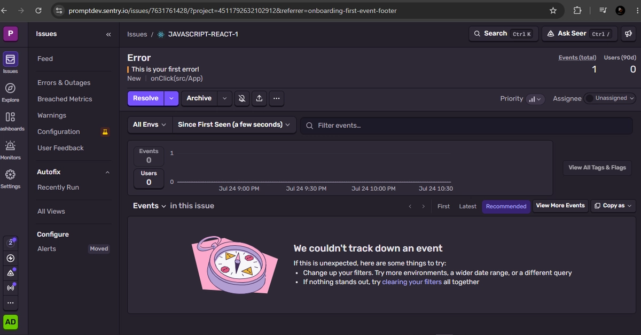Image resolution: width=641 pixels, height=335 pixels.
Task: Go to next event with right chevron
Action: coord(424,206)
